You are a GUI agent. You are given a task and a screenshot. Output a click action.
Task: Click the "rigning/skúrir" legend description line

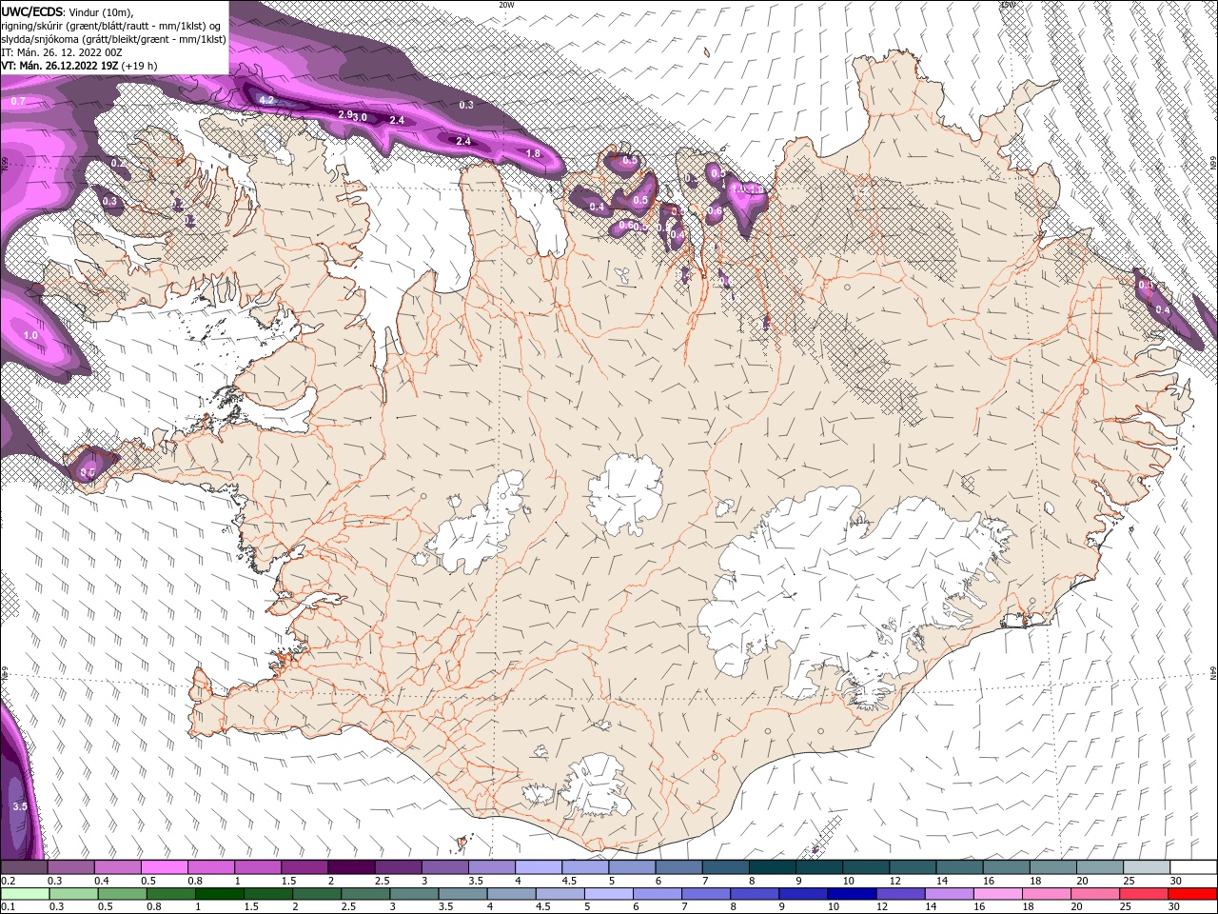111,25
